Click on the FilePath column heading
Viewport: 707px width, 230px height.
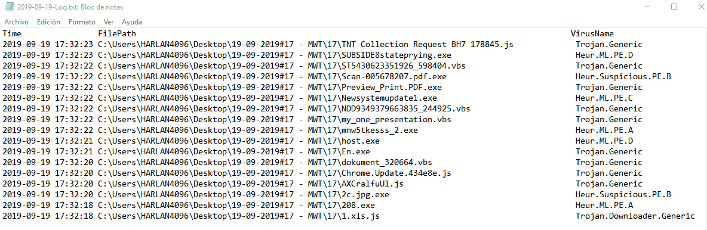(x=117, y=34)
